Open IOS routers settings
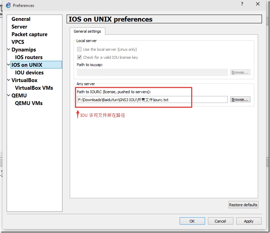The height and width of the screenshot is (233, 270). point(29,57)
